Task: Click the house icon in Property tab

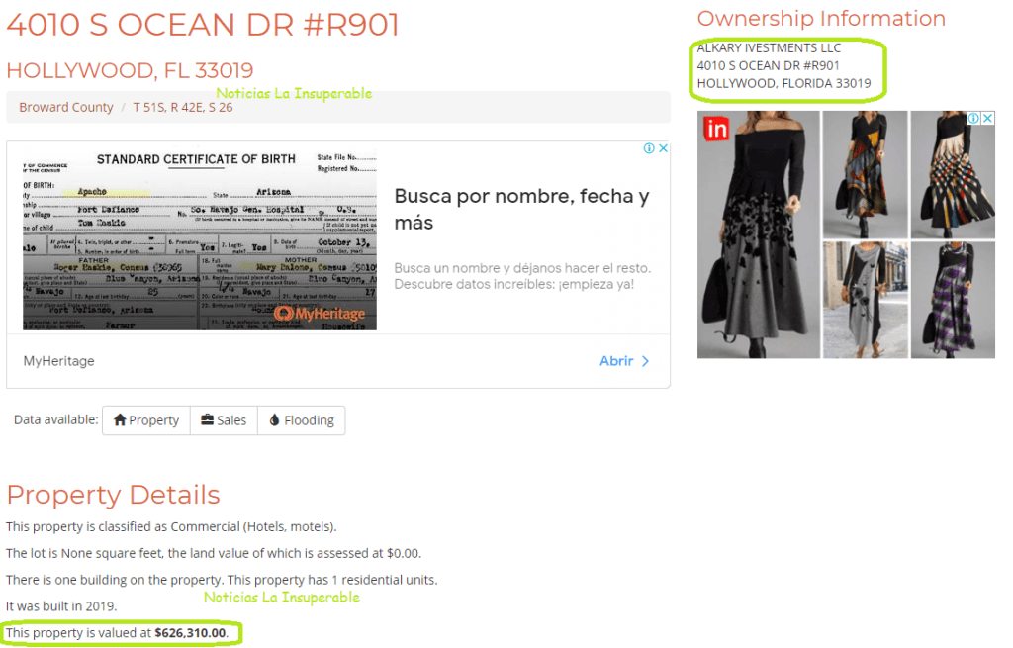Action: [x=120, y=419]
